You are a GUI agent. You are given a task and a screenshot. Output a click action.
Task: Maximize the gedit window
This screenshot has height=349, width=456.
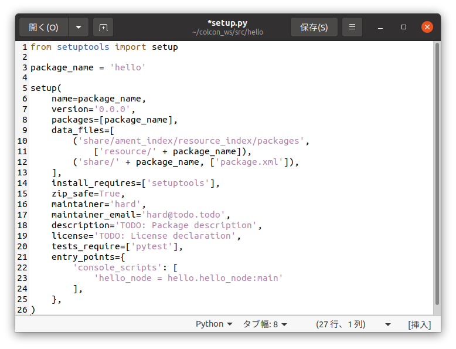404,27
